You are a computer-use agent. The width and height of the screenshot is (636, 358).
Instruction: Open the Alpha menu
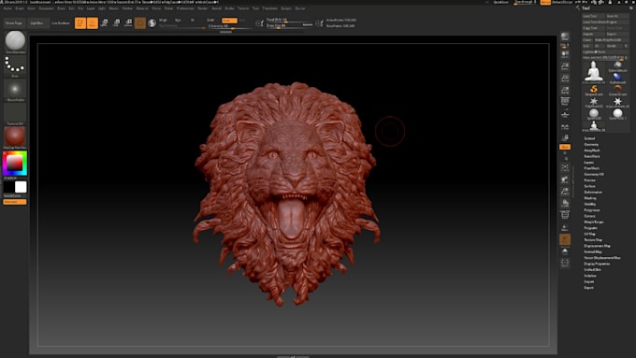click(x=7, y=8)
